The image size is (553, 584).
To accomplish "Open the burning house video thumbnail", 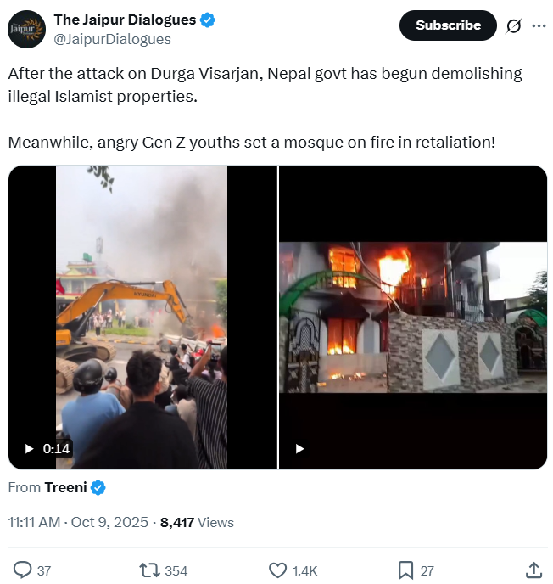I will click(x=413, y=316).
